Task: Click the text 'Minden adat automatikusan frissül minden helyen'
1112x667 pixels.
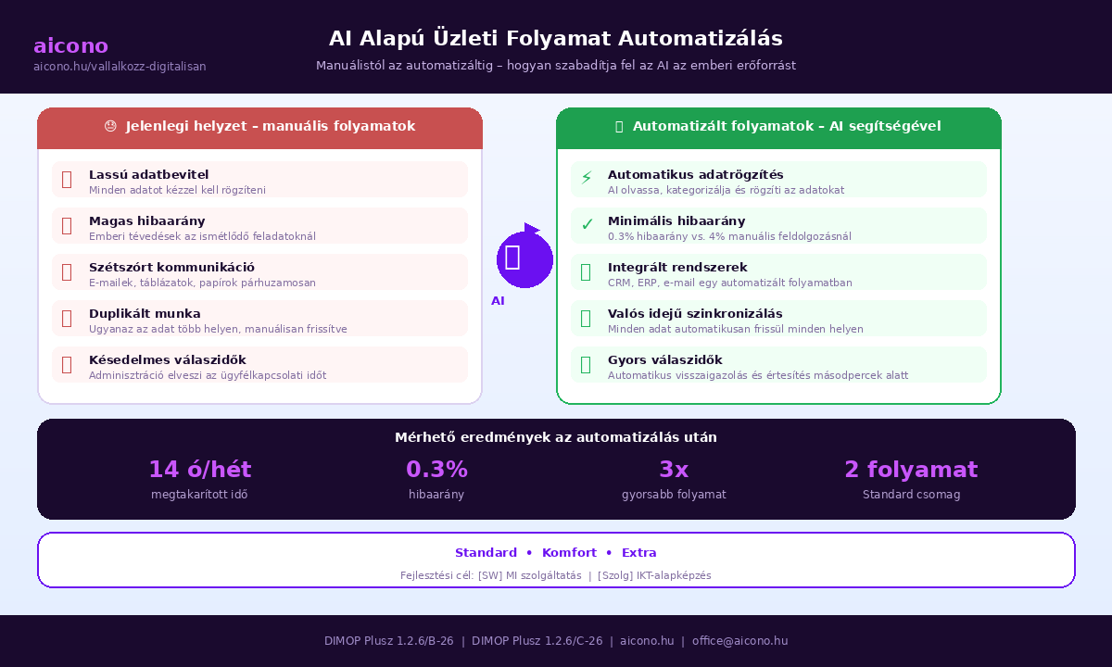Action: pyautogui.click(x=736, y=329)
